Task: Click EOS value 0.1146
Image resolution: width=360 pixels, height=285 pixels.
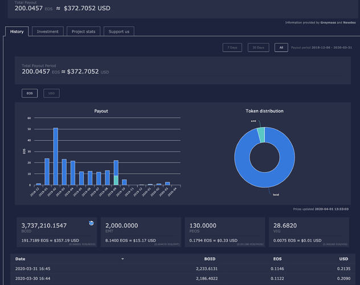Action: [x=277, y=268]
